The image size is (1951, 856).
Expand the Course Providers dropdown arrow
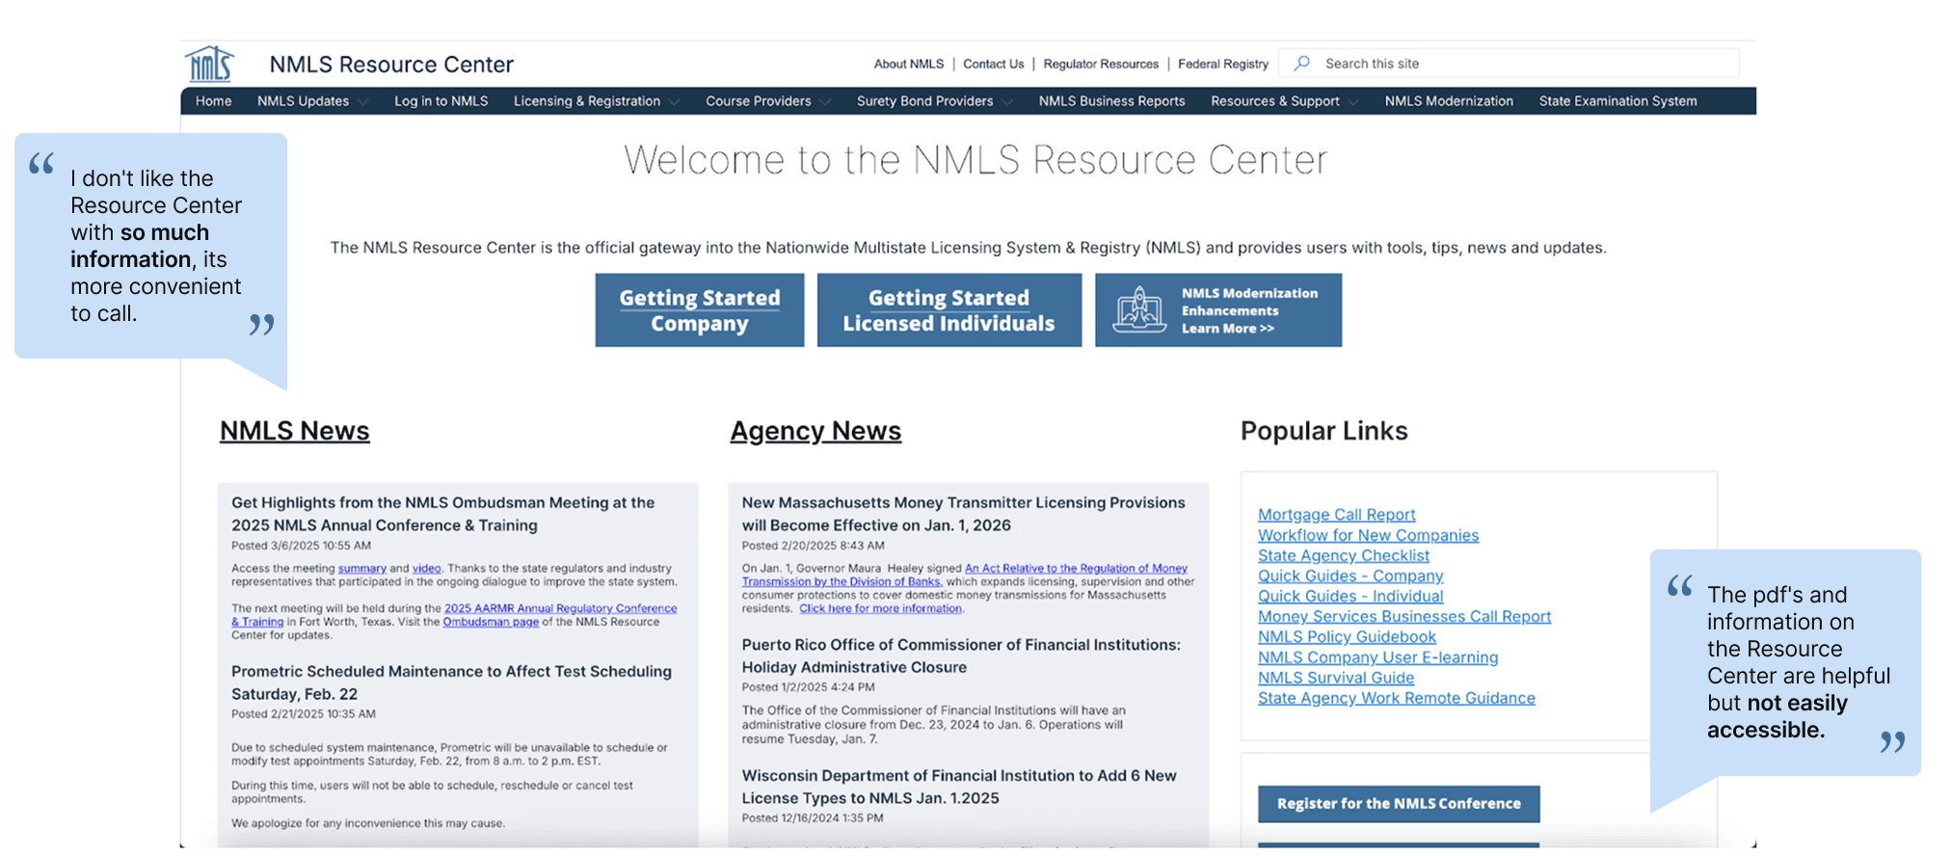(x=824, y=101)
